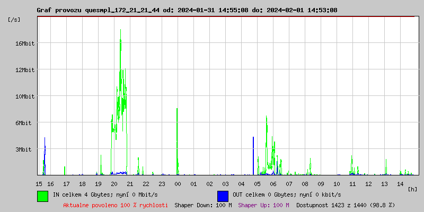Select hour 05 on the time axis

257,183
